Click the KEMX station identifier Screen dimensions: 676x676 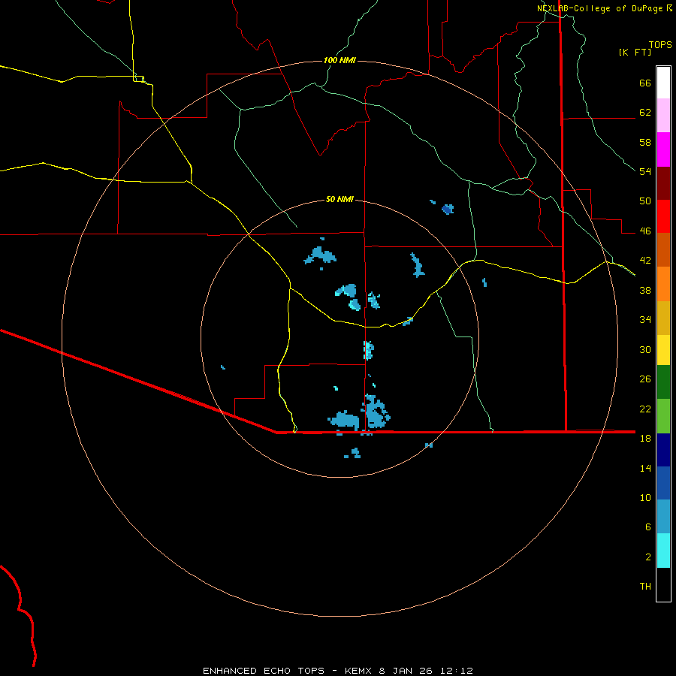(360, 671)
